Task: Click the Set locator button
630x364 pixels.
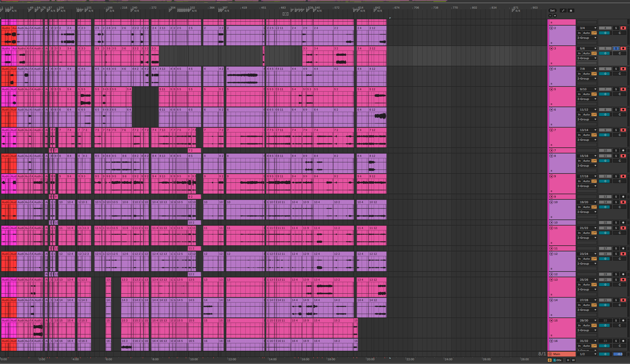Action: click(552, 11)
